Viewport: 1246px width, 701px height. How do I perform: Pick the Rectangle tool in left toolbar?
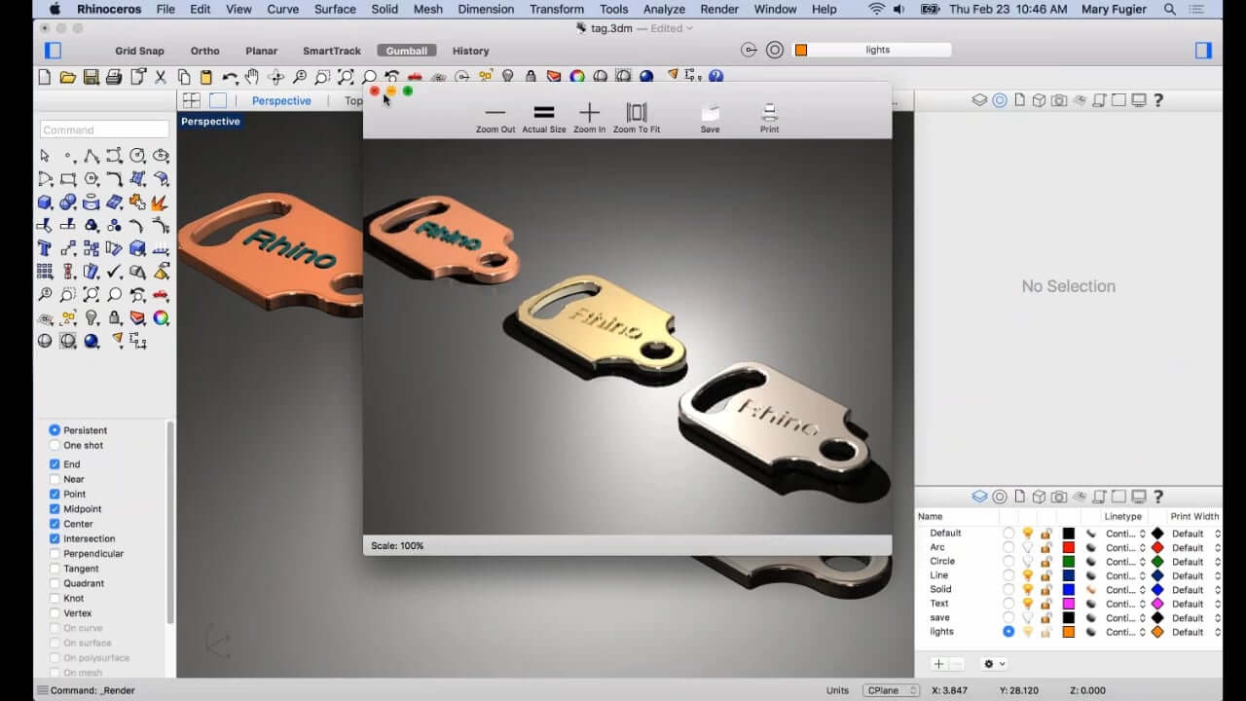click(x=68, y=179)
